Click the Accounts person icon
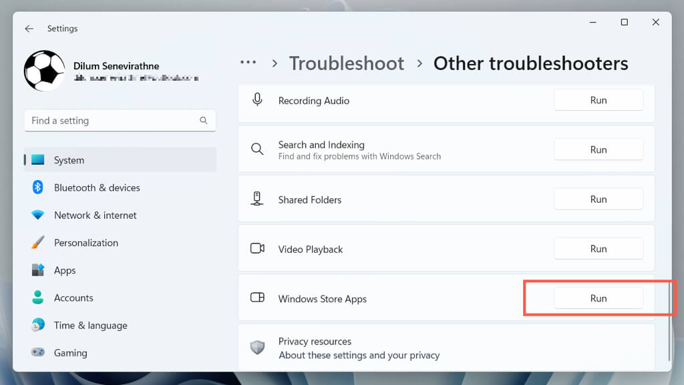 [38, 298]
